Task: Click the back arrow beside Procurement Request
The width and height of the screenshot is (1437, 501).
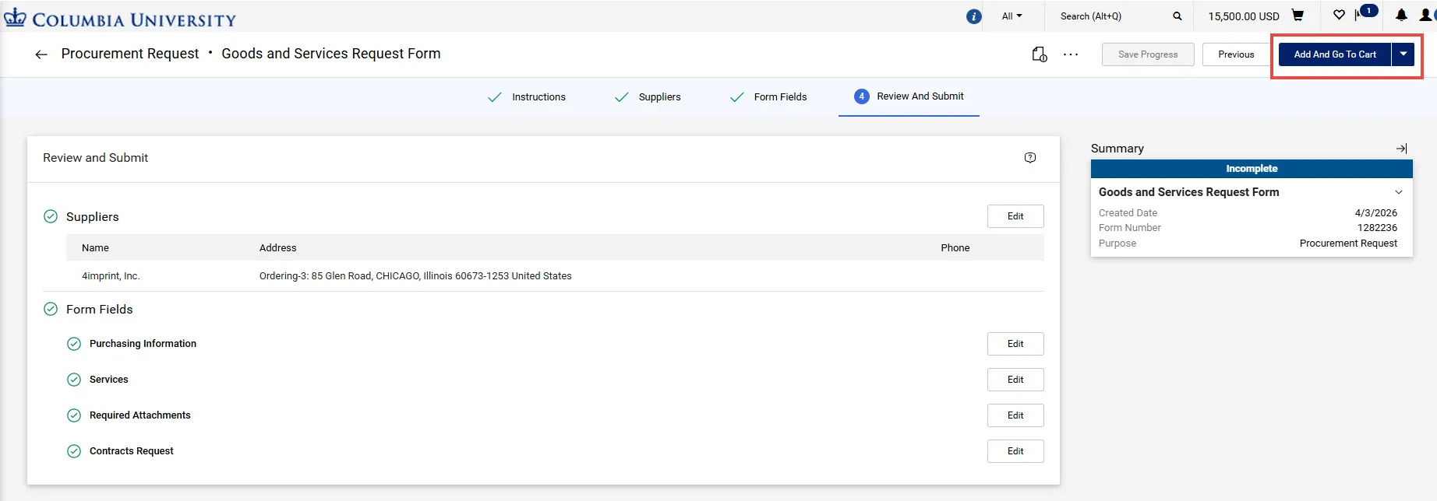Action: [x=41, y=54]
